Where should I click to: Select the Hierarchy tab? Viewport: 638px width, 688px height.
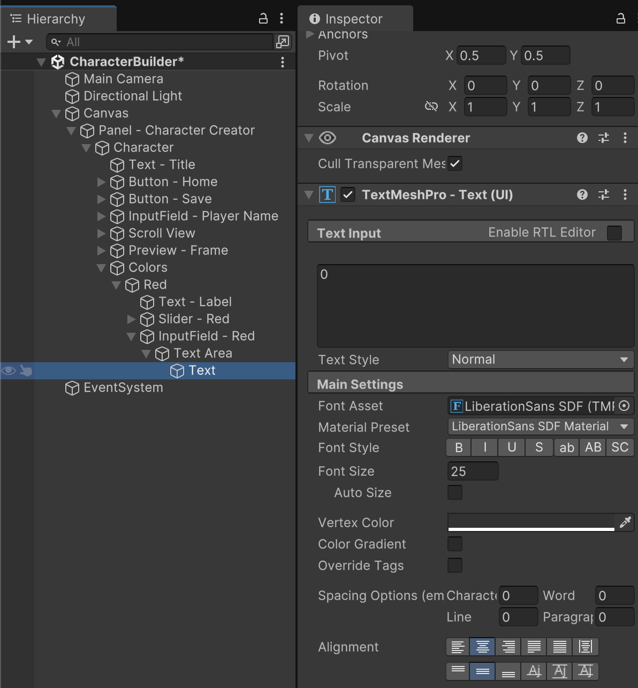[x=56, y=19]
